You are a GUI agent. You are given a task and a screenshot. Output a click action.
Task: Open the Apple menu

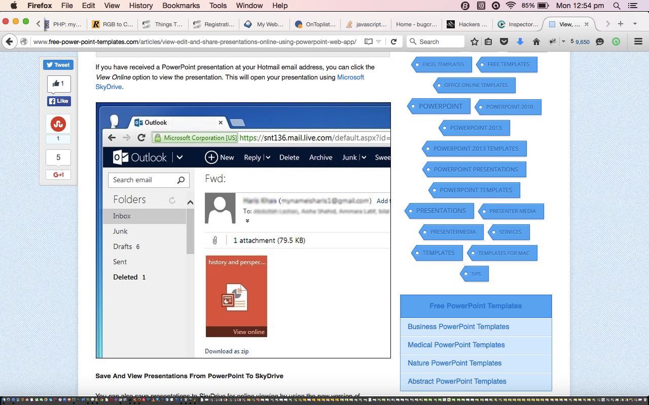coord(14,6)
